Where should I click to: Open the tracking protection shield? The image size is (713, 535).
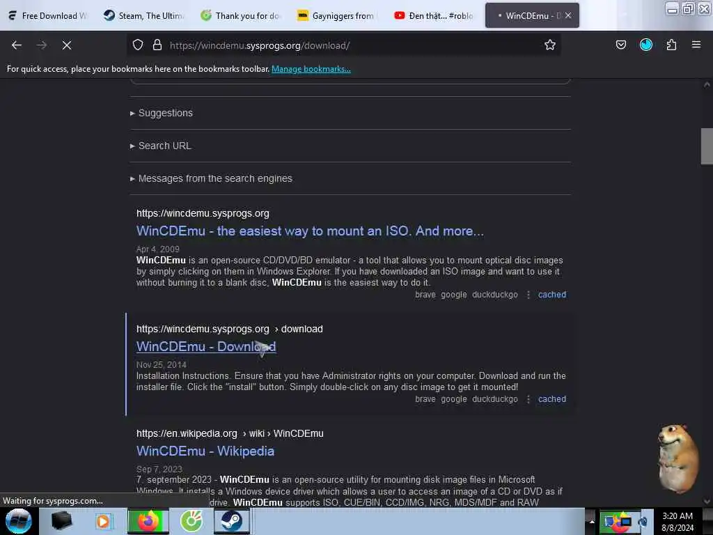138,45
